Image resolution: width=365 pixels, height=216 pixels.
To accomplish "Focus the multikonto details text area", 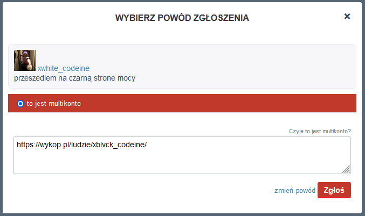I will click(x=182, y=161).
